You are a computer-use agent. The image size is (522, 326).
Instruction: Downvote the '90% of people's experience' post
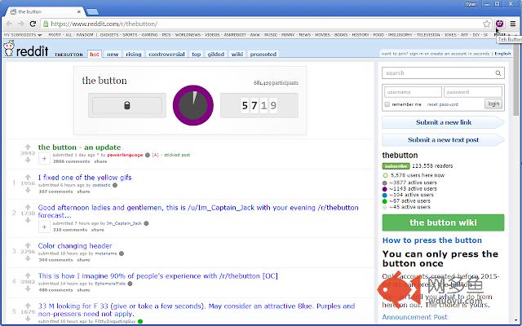(28, 289)
